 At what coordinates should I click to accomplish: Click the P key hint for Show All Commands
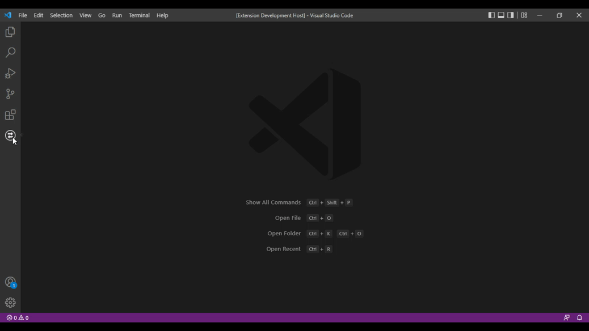(348, 203)
